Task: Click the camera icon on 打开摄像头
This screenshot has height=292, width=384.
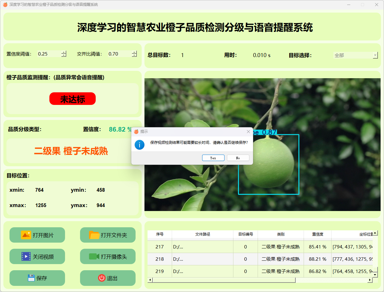Action: 94,256
